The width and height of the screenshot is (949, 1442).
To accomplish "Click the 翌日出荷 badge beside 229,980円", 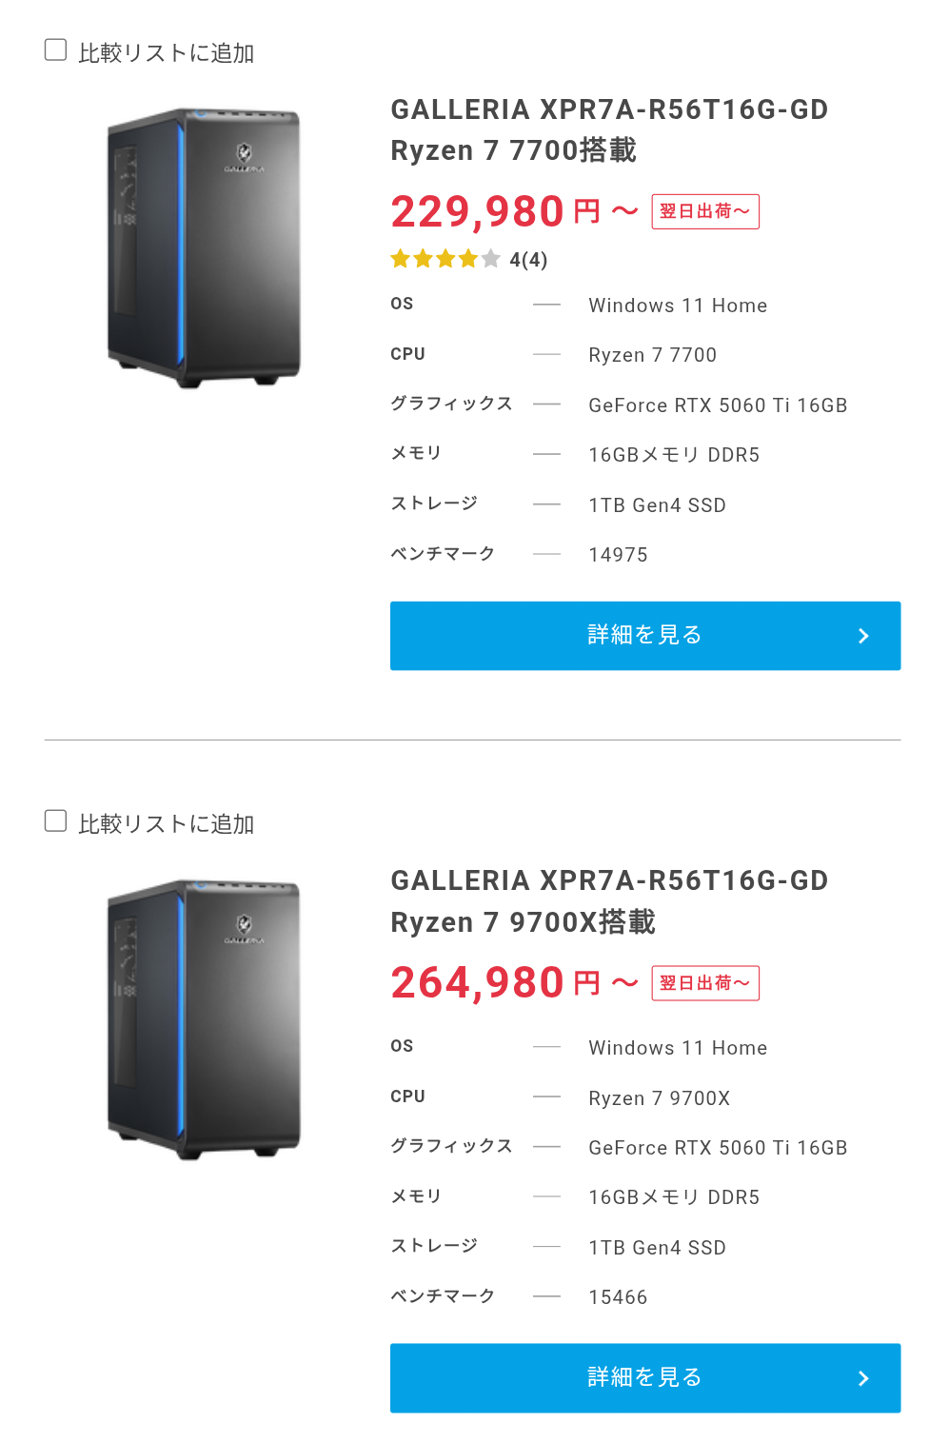I will pos(705,211).
